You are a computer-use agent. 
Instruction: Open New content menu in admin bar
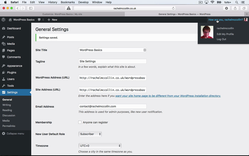52,20
